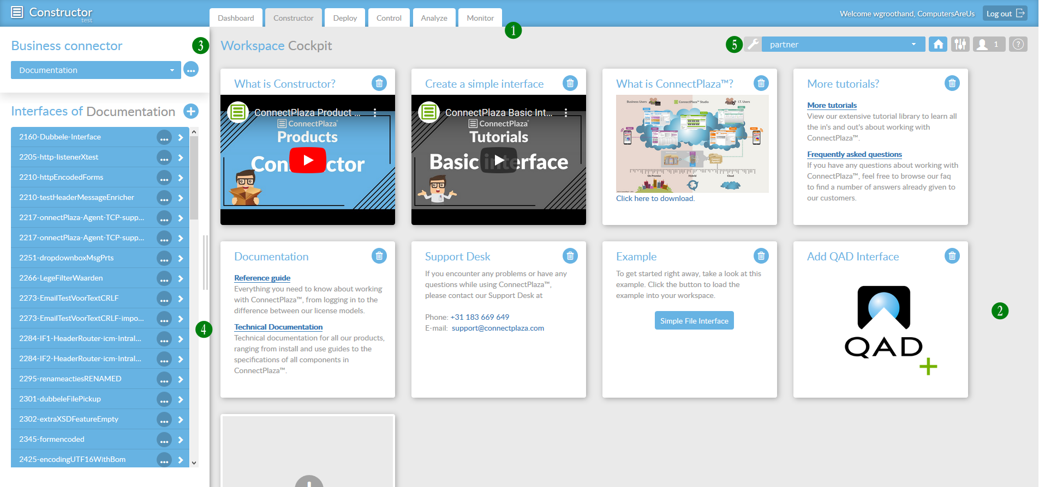The width and height of the screenshot is (1039, 487).
Task: Expand the 2251-dropdownboxMsgPrts interface arrow
Action: point(181,258)
